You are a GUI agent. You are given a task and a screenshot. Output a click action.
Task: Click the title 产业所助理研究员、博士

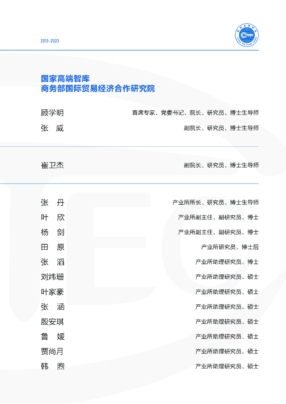click(x=227, y=262)
